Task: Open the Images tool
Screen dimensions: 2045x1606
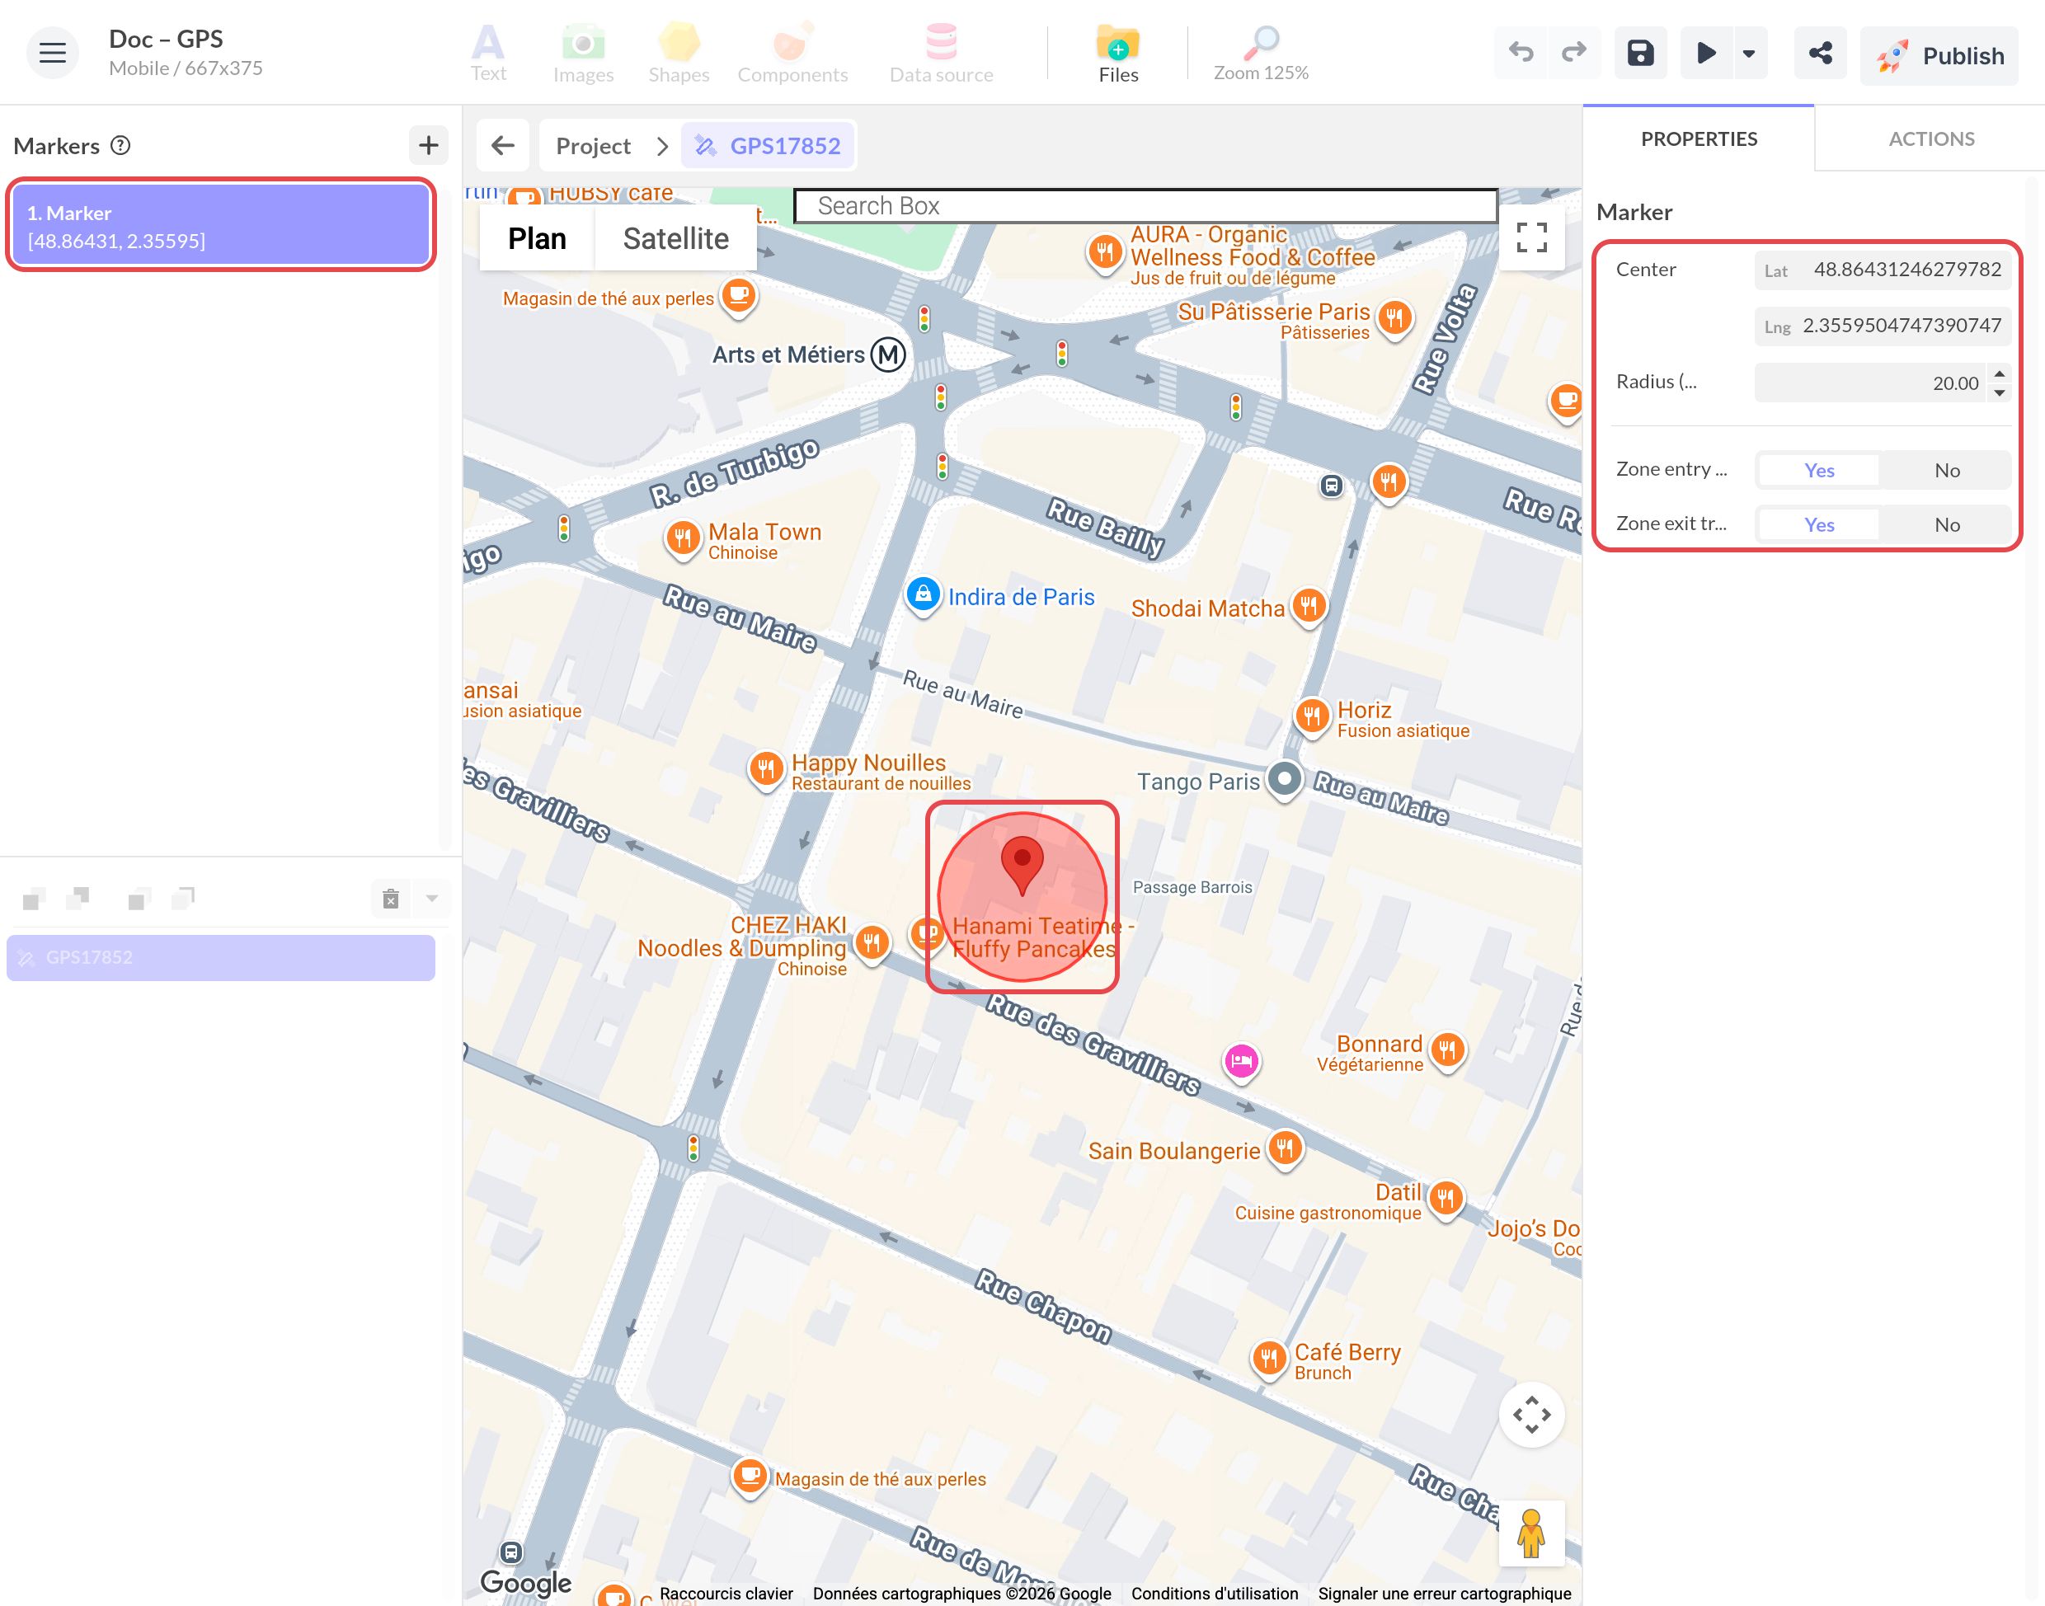Action: pyautogui.click(x=583, y=53)
